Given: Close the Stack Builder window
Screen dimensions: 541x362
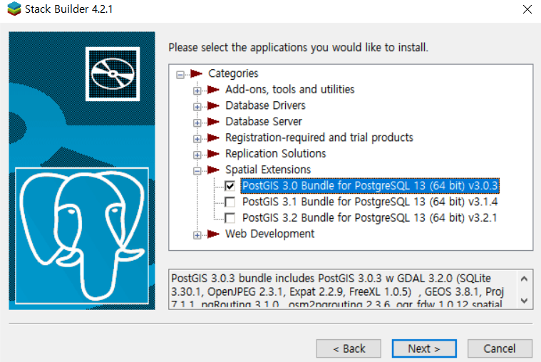Looking at the screenshot, I should point(527,9).
